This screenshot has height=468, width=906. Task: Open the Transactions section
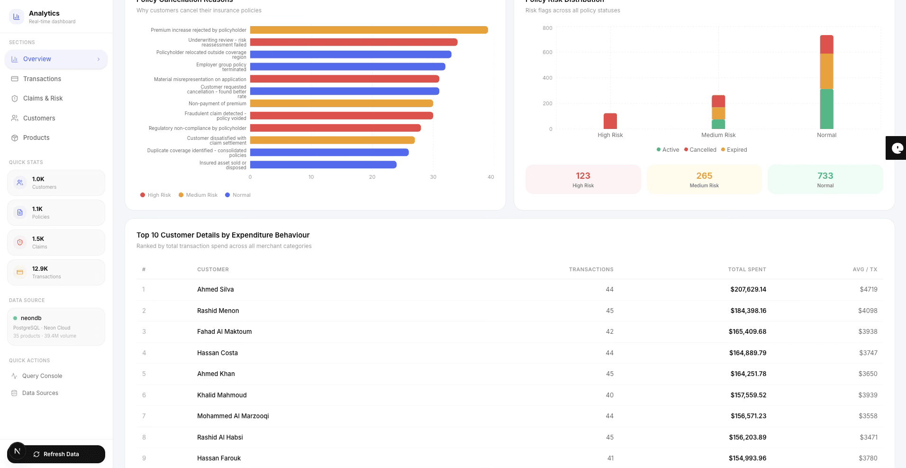[x=42, y=79]
